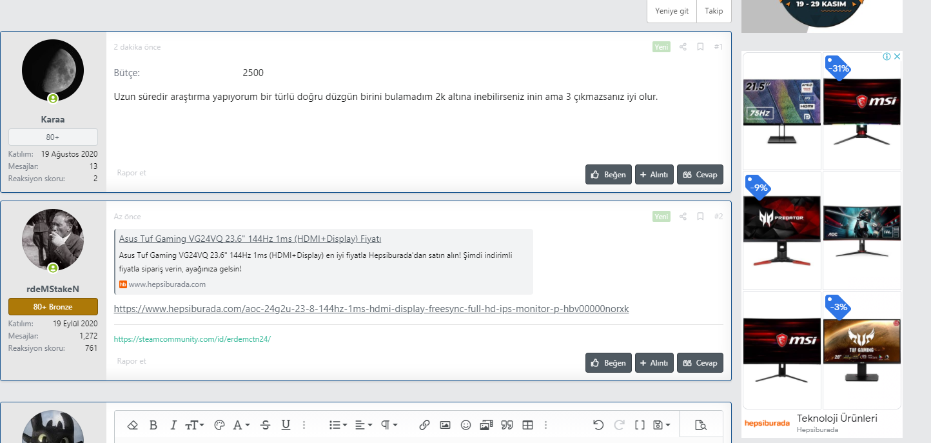Open the smiley emoji picker

[465, 425]
